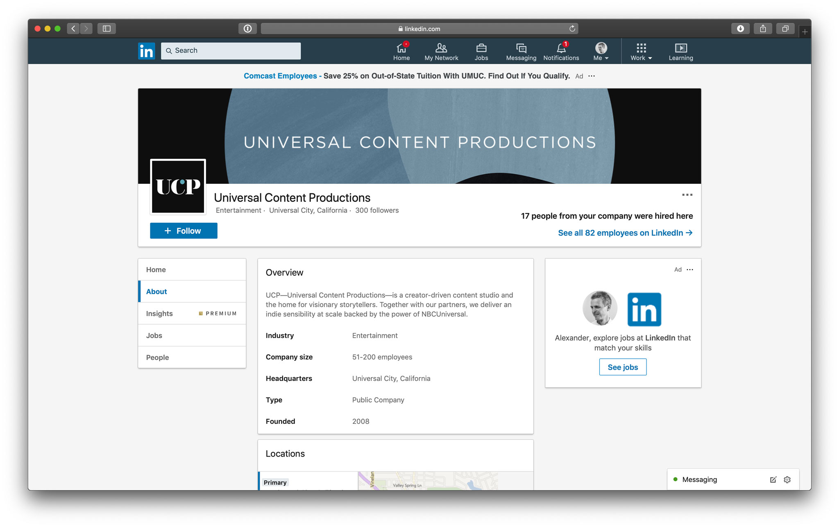Screen dimensions: 839x527
Task: Select the Home tab in sidebar
Action: (192, 269)
